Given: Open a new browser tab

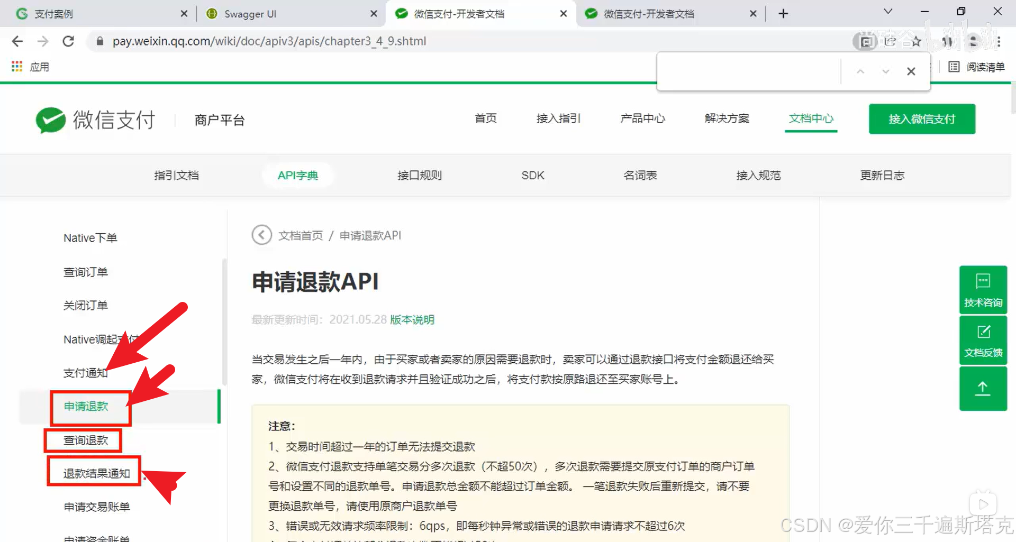Looking at the screenshot, I should tap(784, 14).
